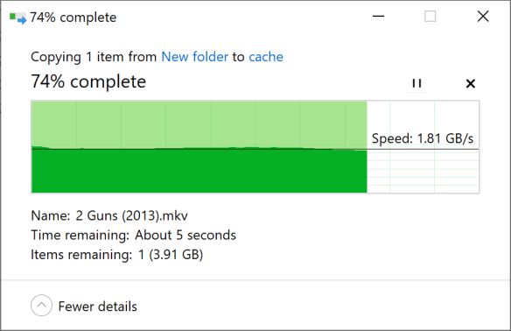Screen dimensions: 511x331
Task: Click the Time remaining: About 5 seconds text
Action: pyautogui.click(x=133, y=236)
